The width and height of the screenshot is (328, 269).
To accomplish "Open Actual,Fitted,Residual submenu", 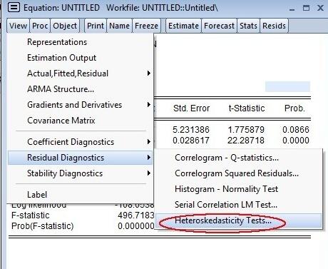I will pos(81,73).
